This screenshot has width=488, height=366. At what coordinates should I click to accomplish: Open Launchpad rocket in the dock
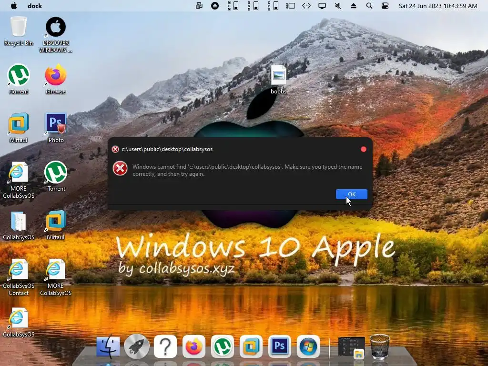(x=137, y=346)
